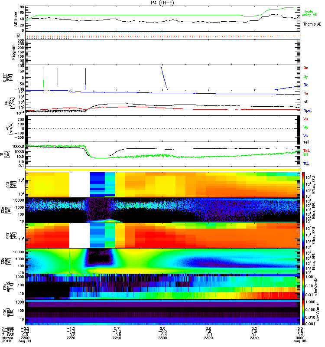Select the Themis AE legend label
Image resolution: width=325 pixels, height=347 pixels.
(312, 24)
